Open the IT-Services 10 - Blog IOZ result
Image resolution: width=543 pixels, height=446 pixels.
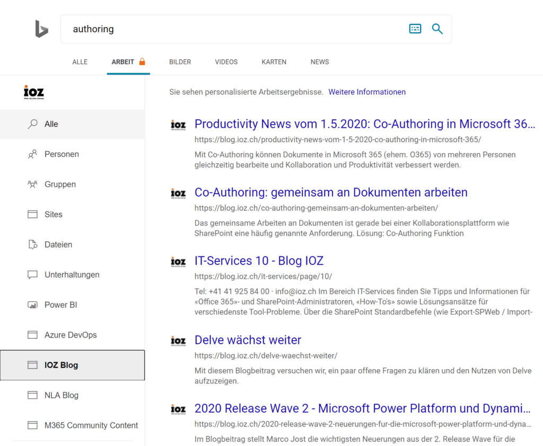pos(259,261)
